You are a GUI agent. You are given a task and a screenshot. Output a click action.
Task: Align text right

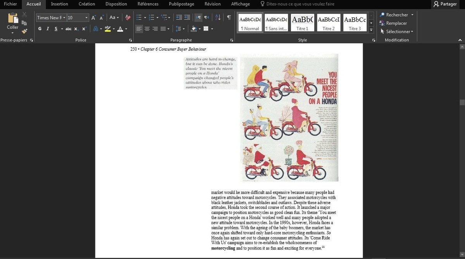point(155,29)
